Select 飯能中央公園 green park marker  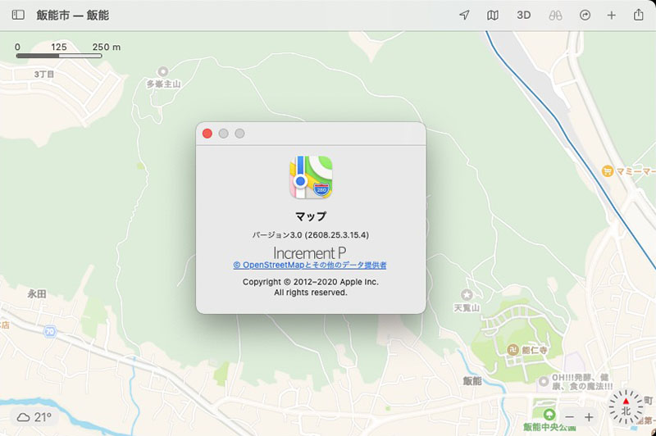[549, 414]
